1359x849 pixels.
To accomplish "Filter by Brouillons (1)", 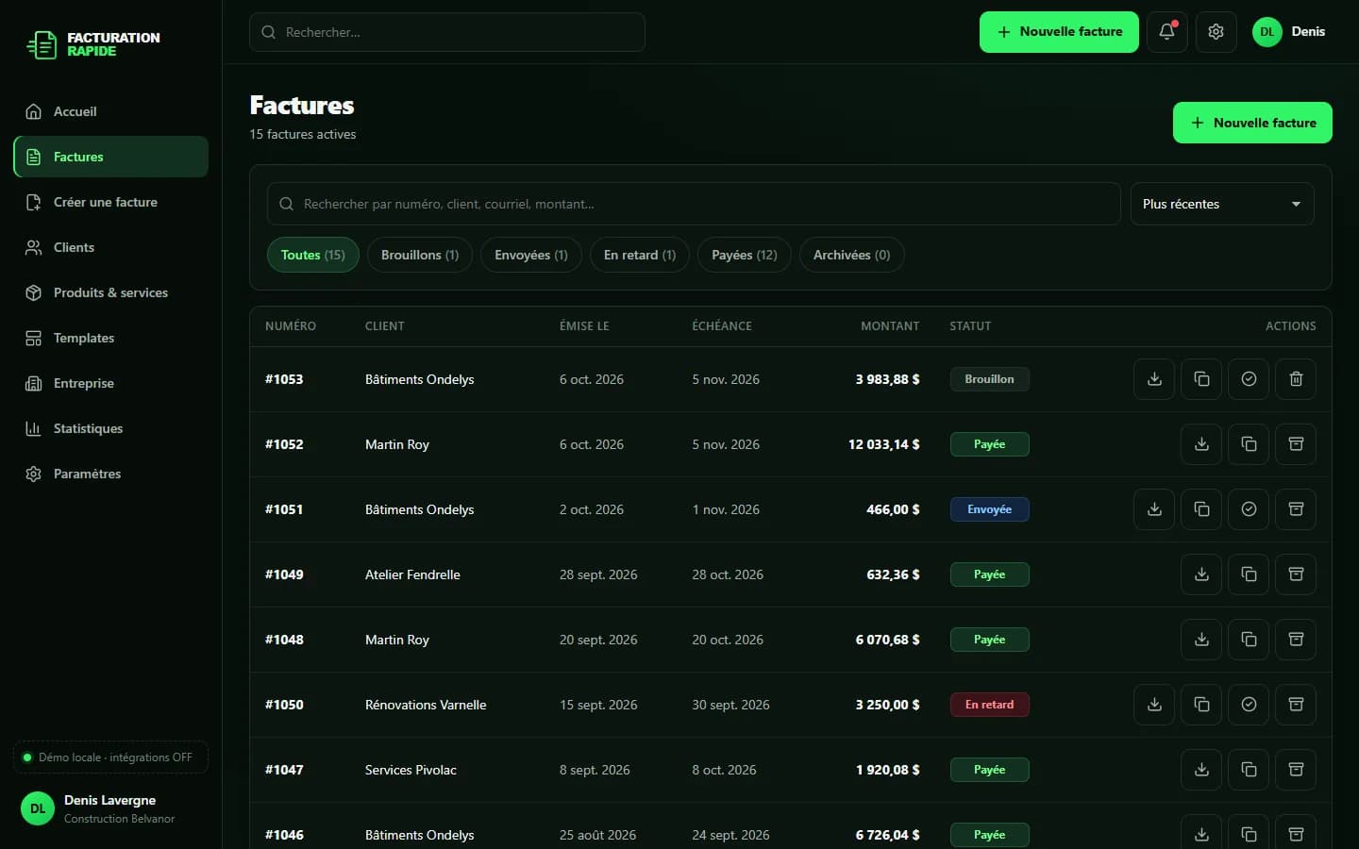I will 420,255.
